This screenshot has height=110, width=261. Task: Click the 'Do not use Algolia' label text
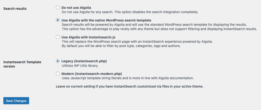tap(76, 8)
